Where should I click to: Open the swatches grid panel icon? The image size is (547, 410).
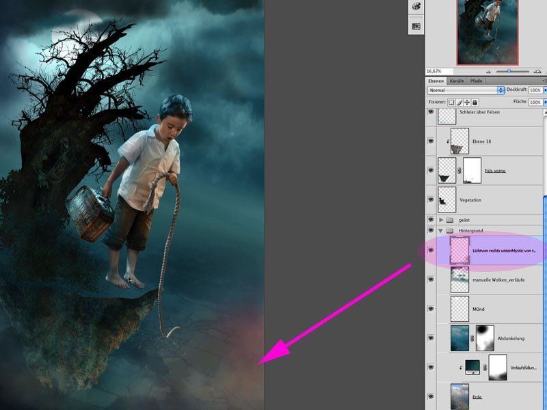coord(416,26)
